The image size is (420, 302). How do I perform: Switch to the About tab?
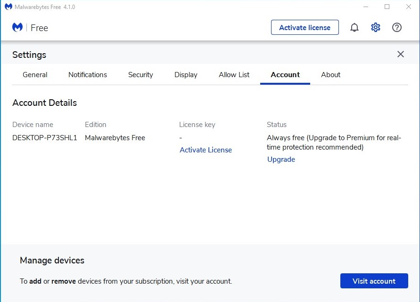tap(330, 75)
